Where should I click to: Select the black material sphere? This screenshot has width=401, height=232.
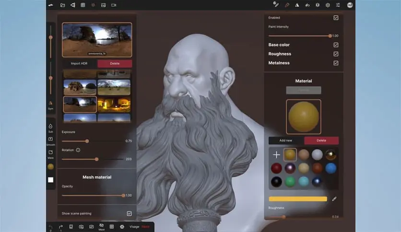[x=276, y=182]
